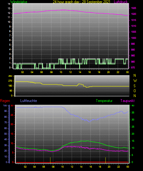Click the 14 value on wind strength axis
Viewport: 143px width, 171px height.
pos(9,4)
